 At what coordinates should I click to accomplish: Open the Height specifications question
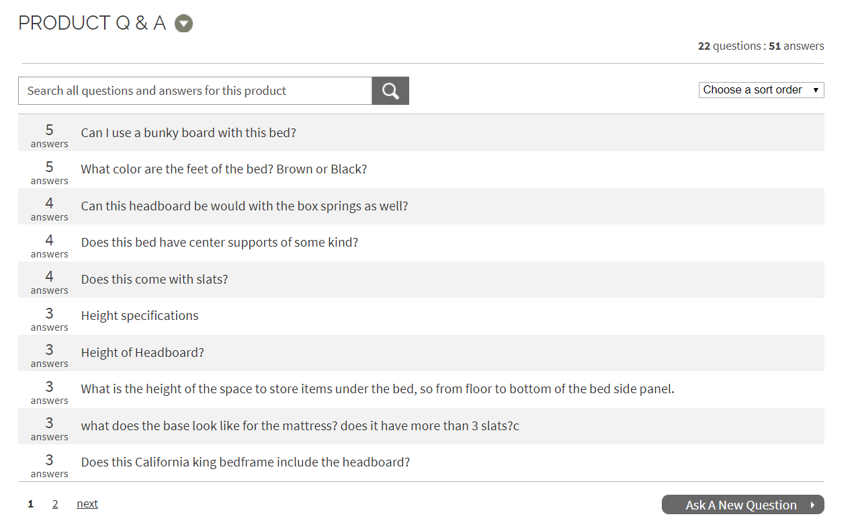point(140,316)
